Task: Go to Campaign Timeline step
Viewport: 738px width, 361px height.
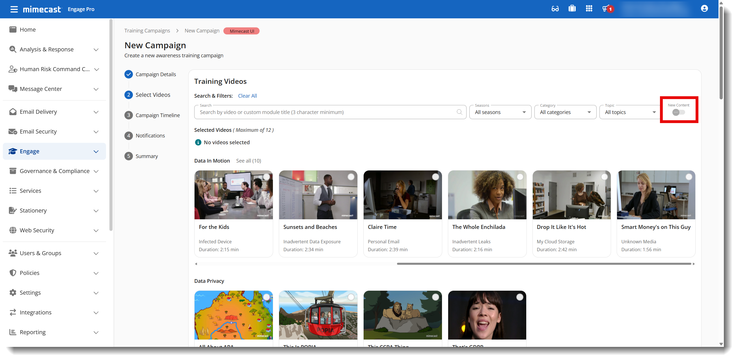Action: coord(152,115)
